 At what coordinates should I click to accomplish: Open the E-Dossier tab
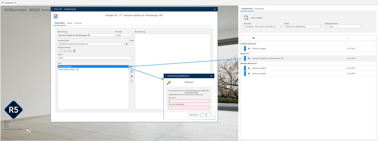tap(78, 23)
